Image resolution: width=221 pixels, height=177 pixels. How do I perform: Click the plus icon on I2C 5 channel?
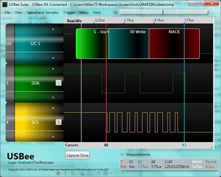53,58
